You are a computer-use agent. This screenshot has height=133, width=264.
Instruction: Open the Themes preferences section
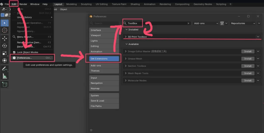coord(104,71)
